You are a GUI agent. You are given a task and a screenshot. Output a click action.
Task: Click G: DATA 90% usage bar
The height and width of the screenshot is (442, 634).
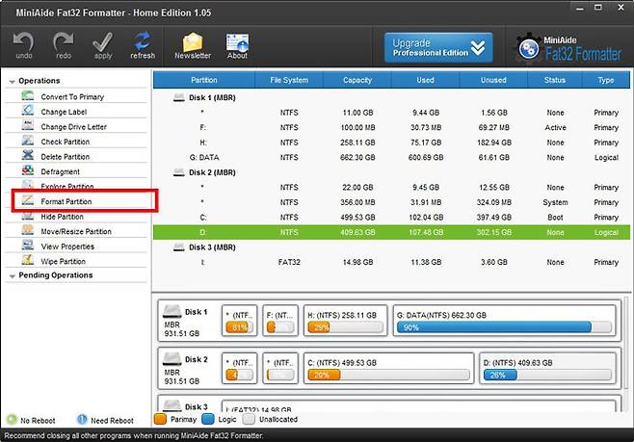pos(503,328)
